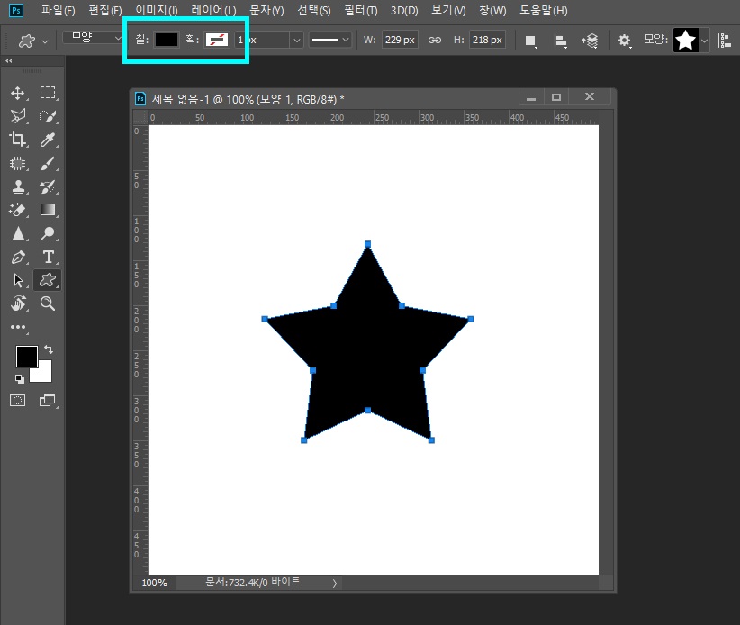Select the Zoom tool
740x625 pixels.
[48, 303]
